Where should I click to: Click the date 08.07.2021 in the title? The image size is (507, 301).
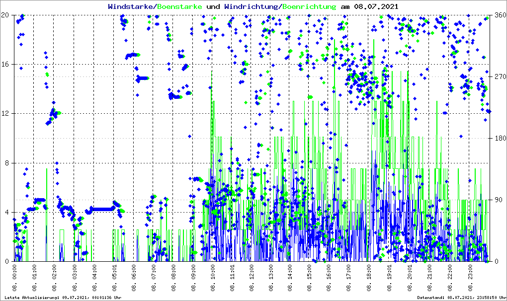coord(376,6)
